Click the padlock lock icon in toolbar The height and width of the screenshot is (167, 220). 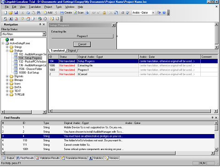click(x=104, y=13)
